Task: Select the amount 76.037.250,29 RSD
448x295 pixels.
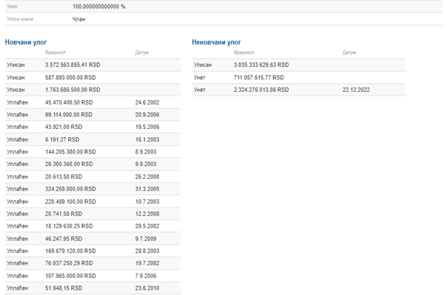Action: point(69,263)
